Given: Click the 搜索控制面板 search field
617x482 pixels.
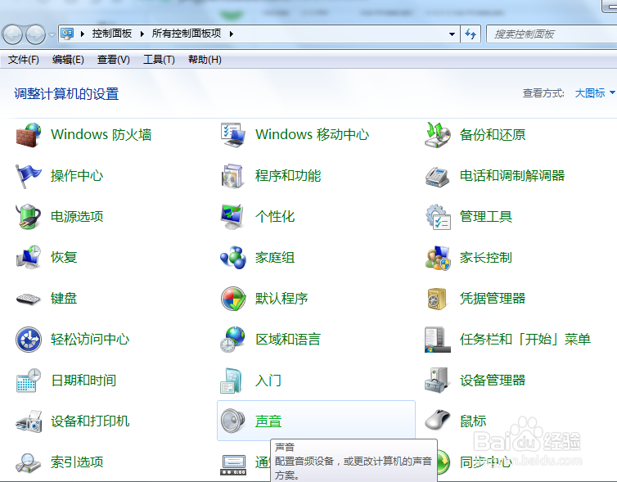Looking at the screenshot, I should [552, 34].
